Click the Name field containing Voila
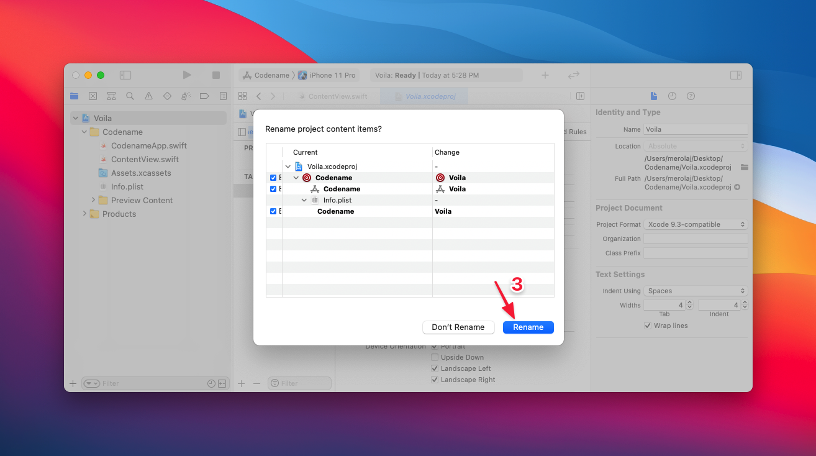 (x=696, y=129)
